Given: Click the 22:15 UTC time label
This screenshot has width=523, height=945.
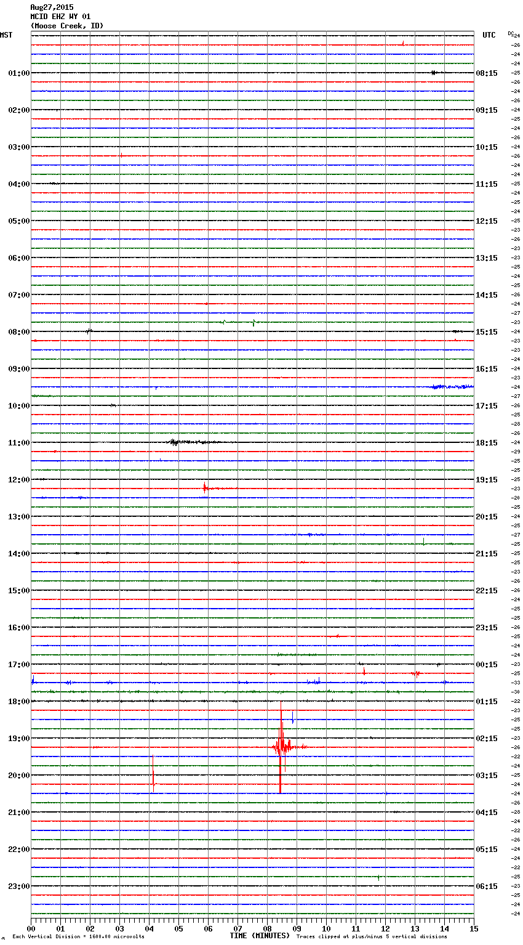Looking at the screenshot, I should pos(487,591).
